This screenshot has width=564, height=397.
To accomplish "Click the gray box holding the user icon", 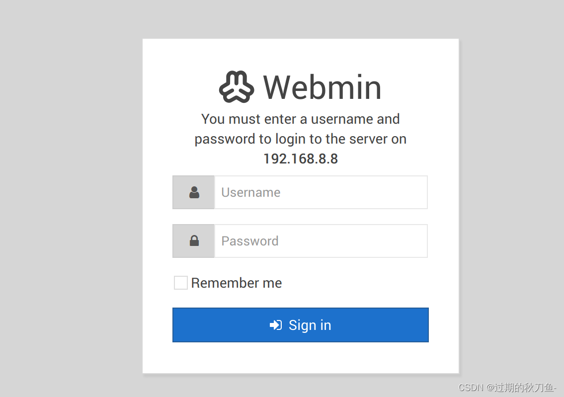I will pos(193,192).
